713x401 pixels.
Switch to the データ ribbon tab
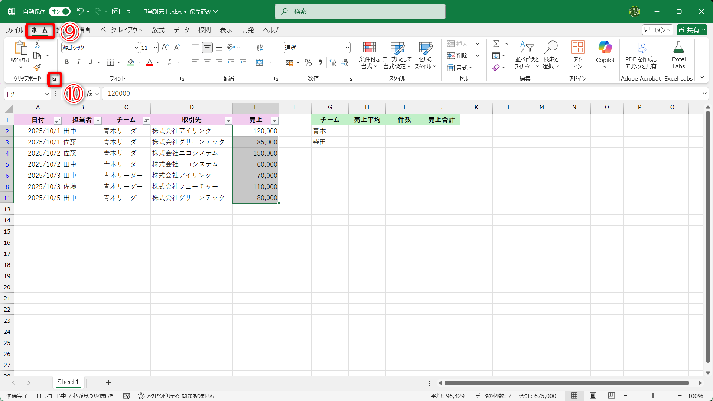[x=181, y=30]
